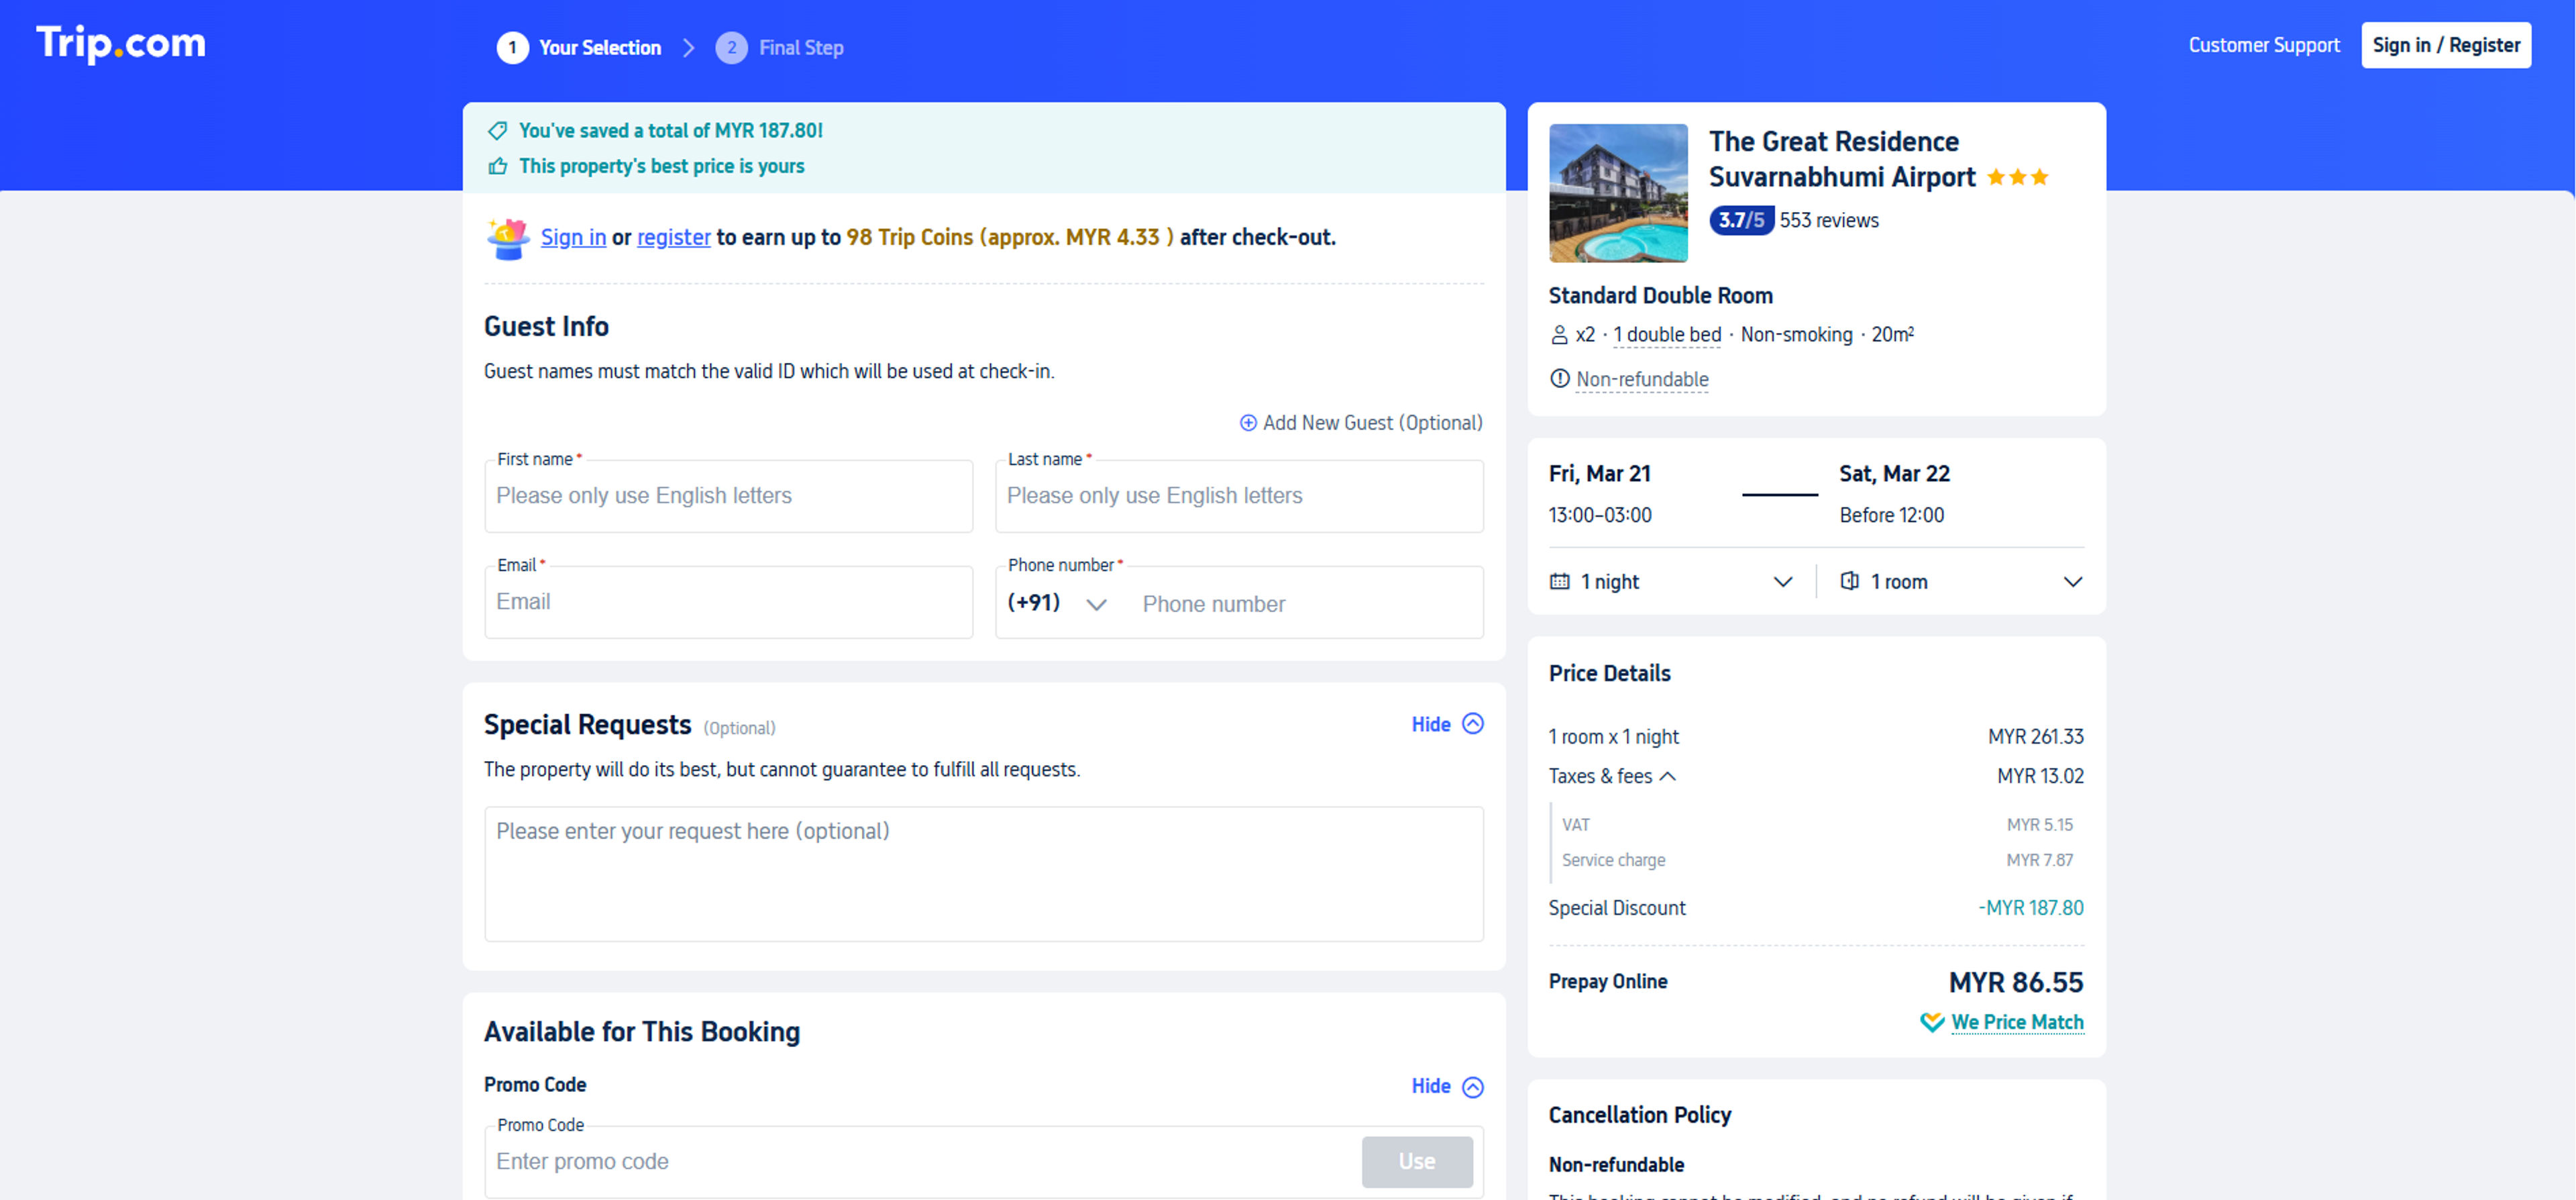
Task: Focus the Phone number input field
Action: point(1306,605)
